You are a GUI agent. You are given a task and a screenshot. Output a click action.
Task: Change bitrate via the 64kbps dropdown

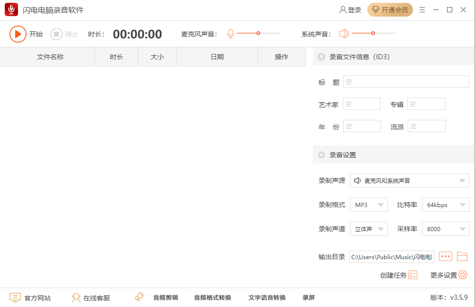[x=445, y=205]
